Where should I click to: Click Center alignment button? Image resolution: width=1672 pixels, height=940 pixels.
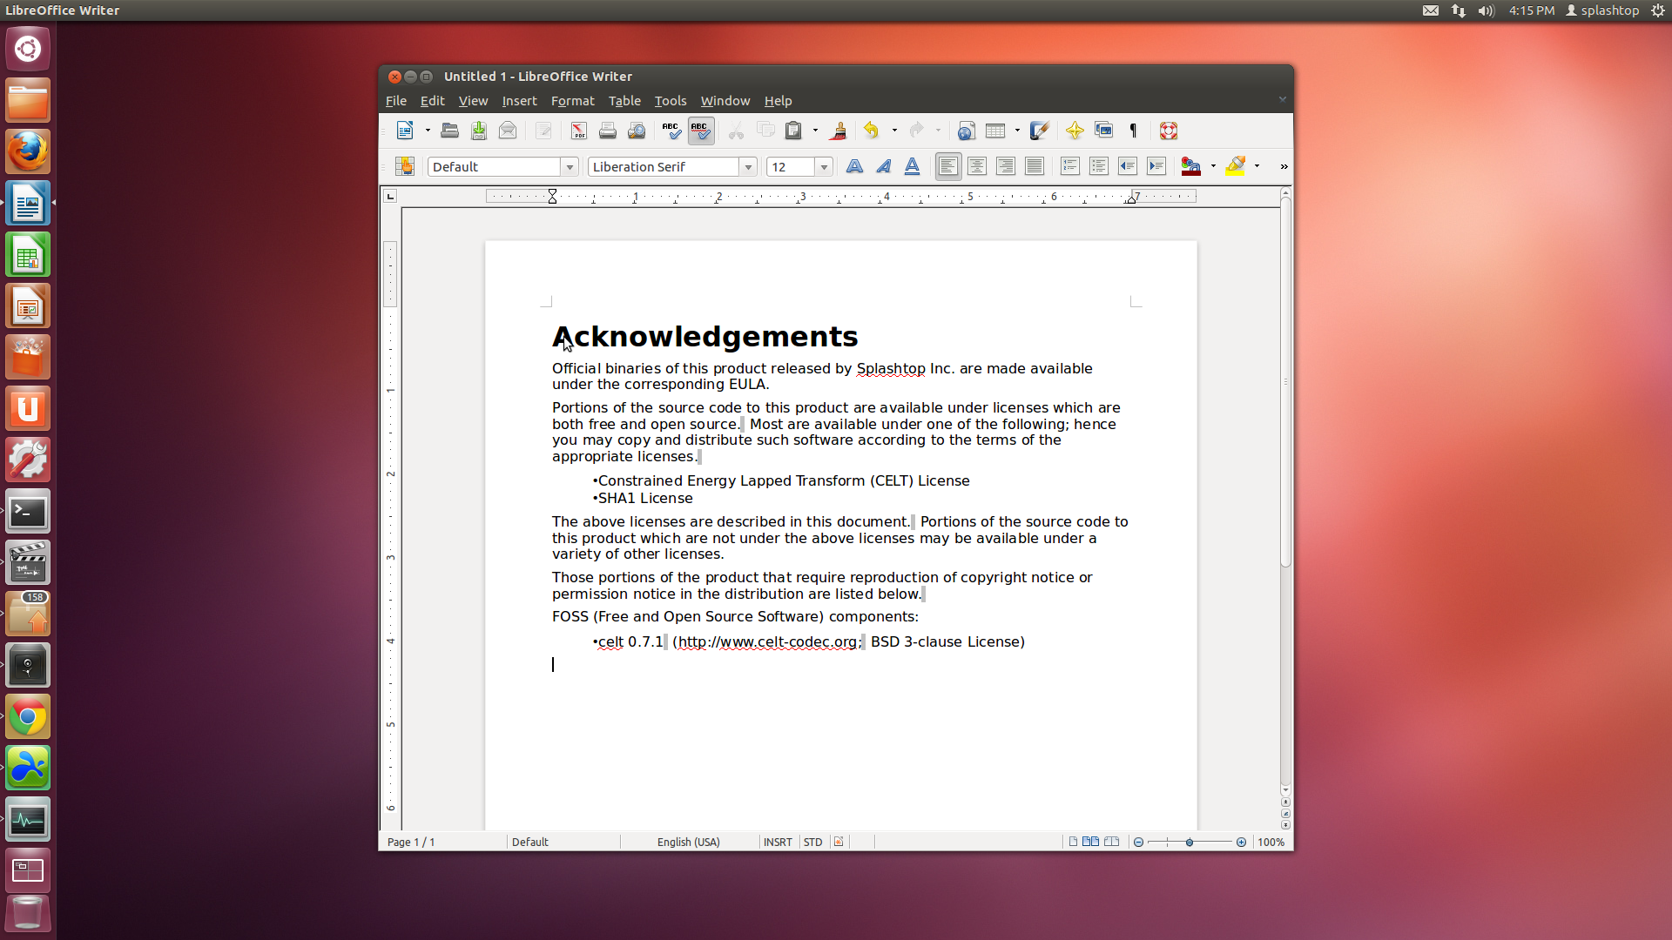(977, 166)
